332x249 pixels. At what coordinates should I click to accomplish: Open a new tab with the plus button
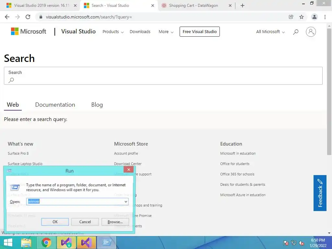pyautogui.click(x=243, y=6)
